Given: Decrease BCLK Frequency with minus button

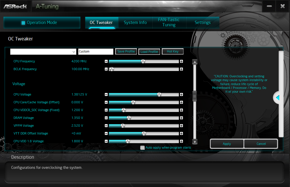Looking at the screenshot, I should coord(106,69).
